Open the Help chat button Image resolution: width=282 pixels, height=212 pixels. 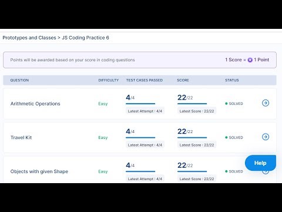(x=260, y=163)
